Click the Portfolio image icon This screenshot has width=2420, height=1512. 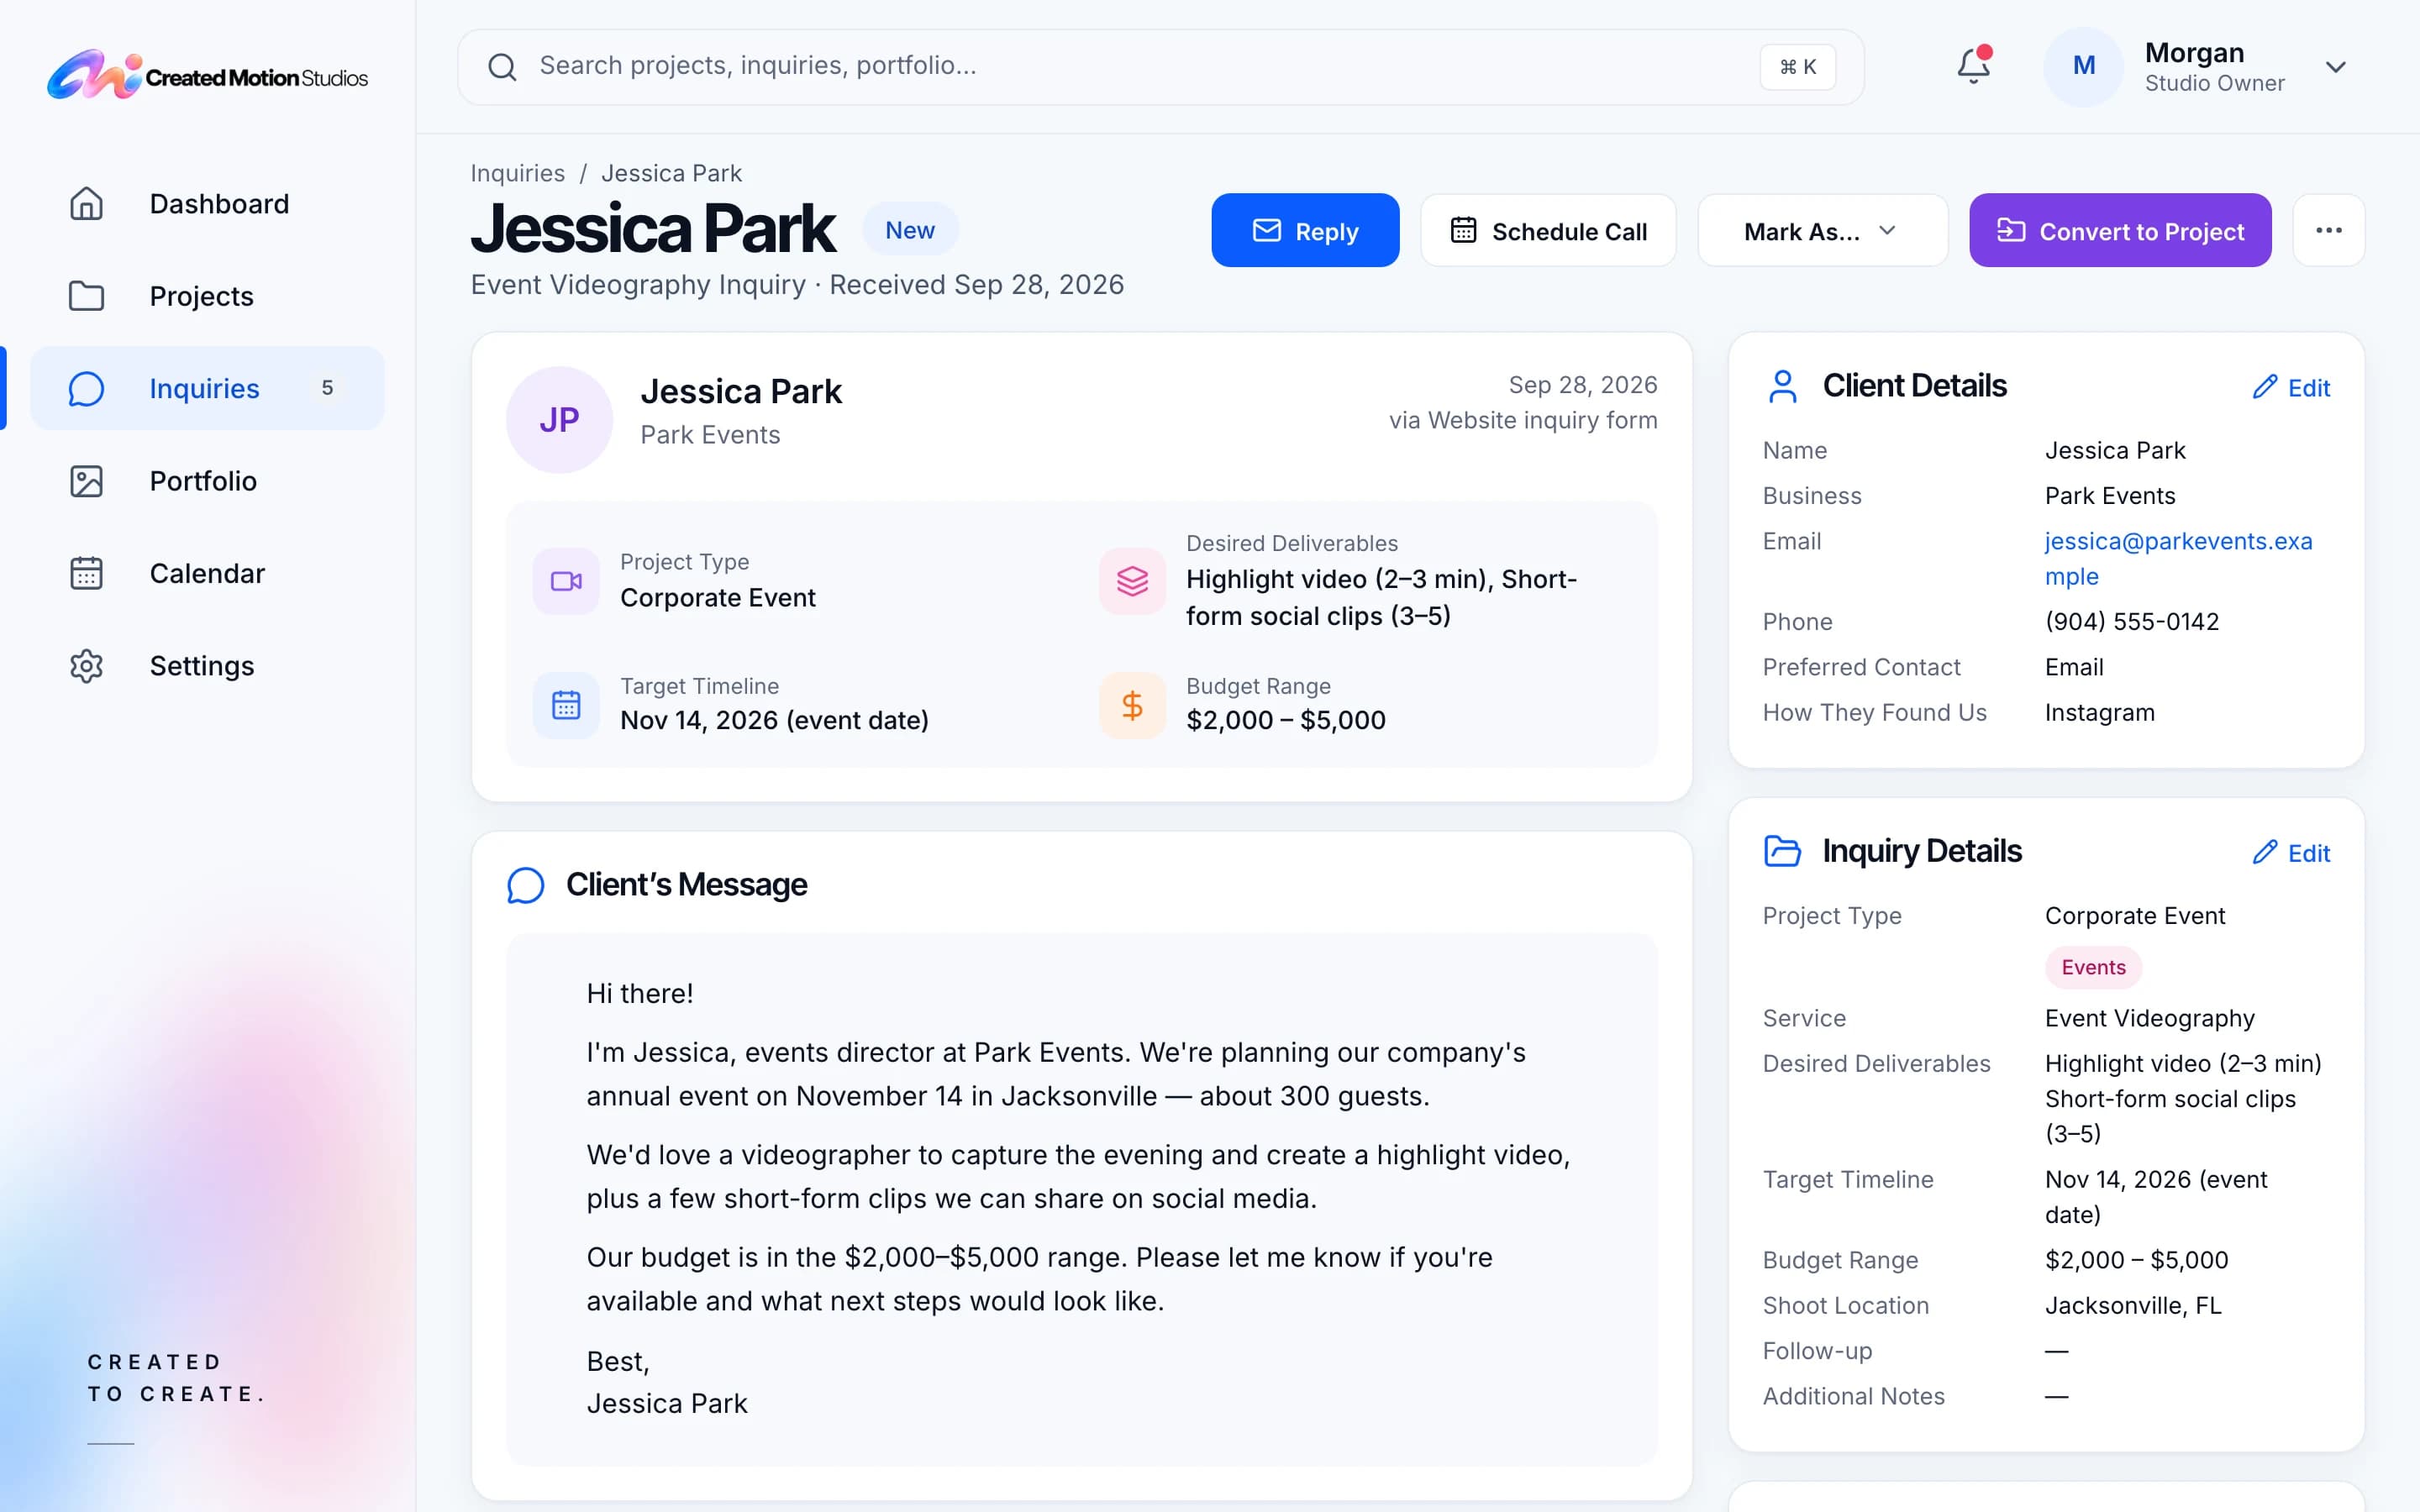point(87,481)
